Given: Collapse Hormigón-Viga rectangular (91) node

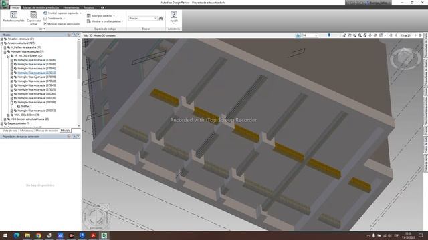Looking at the screenshot, I should coord(5,52).
